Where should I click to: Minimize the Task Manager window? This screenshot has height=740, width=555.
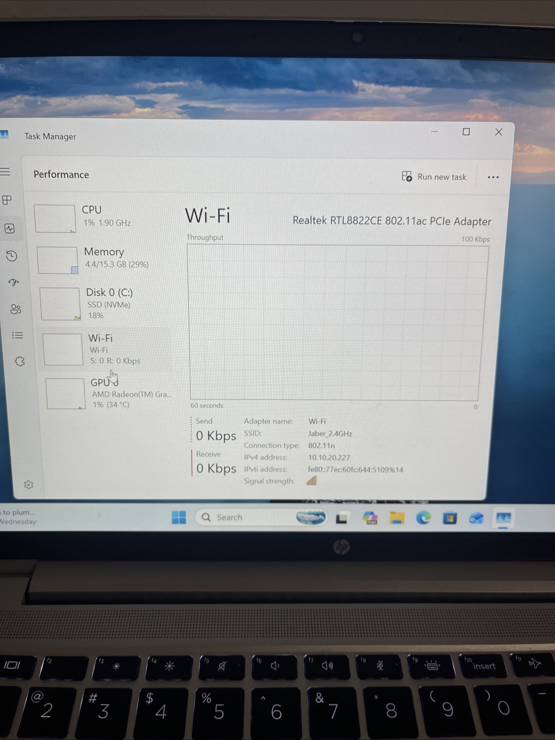(x=434, y=132)
